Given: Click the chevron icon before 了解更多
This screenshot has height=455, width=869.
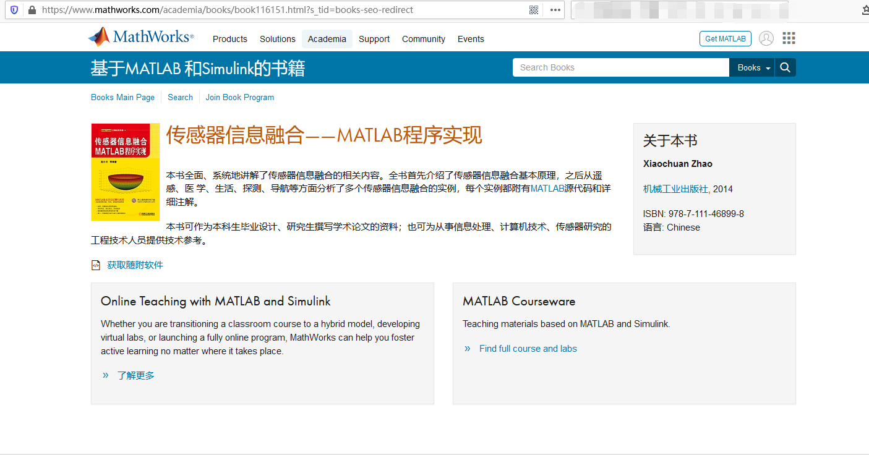Looking at the screenshot, I should (106, 375).
